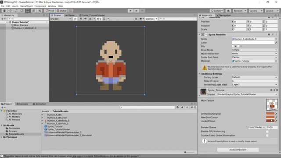Open Render Queue From Shader dropdown
This screenshot has width=281, height=158.
point(256,127)
